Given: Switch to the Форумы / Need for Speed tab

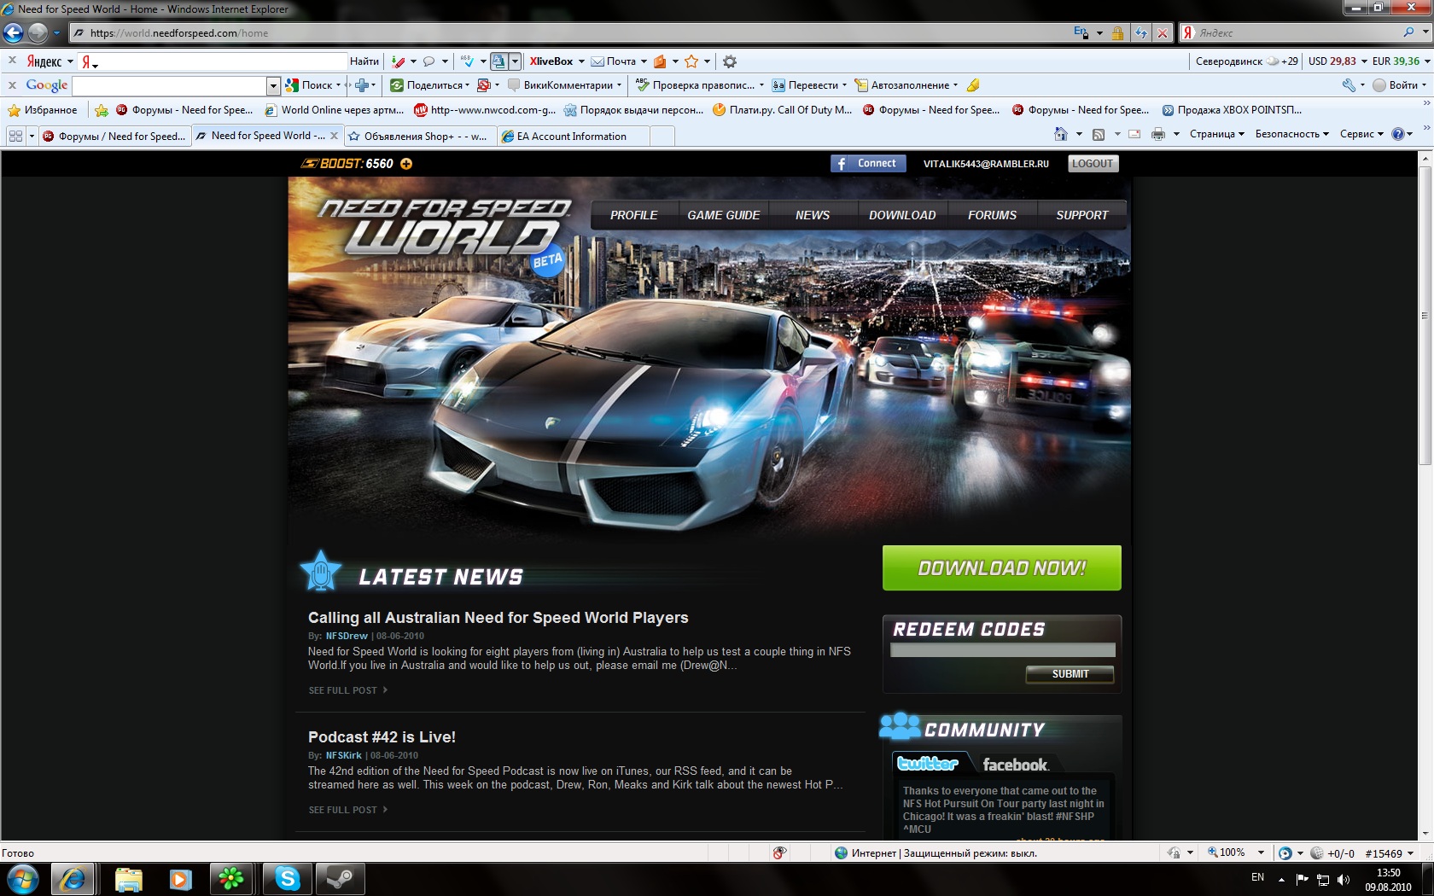Looking at the screenshot, I should [114, 137].
